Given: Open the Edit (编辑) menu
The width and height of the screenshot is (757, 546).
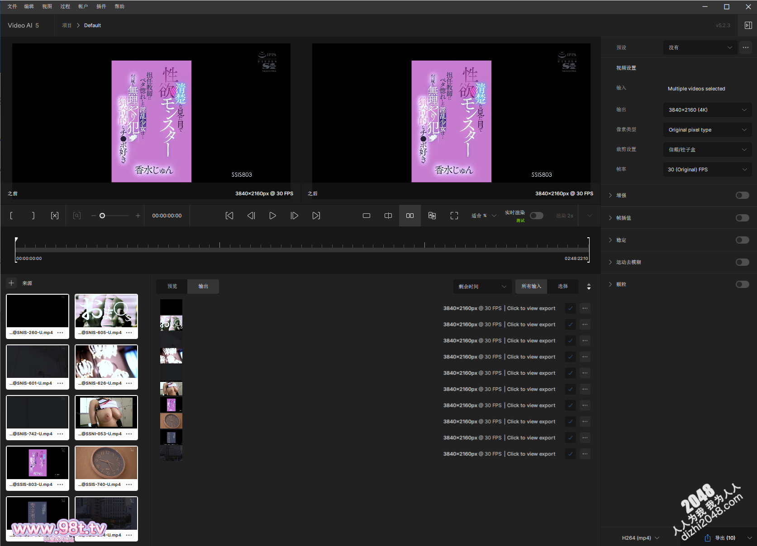Looking at the screenshot, I should coord(29,6).
